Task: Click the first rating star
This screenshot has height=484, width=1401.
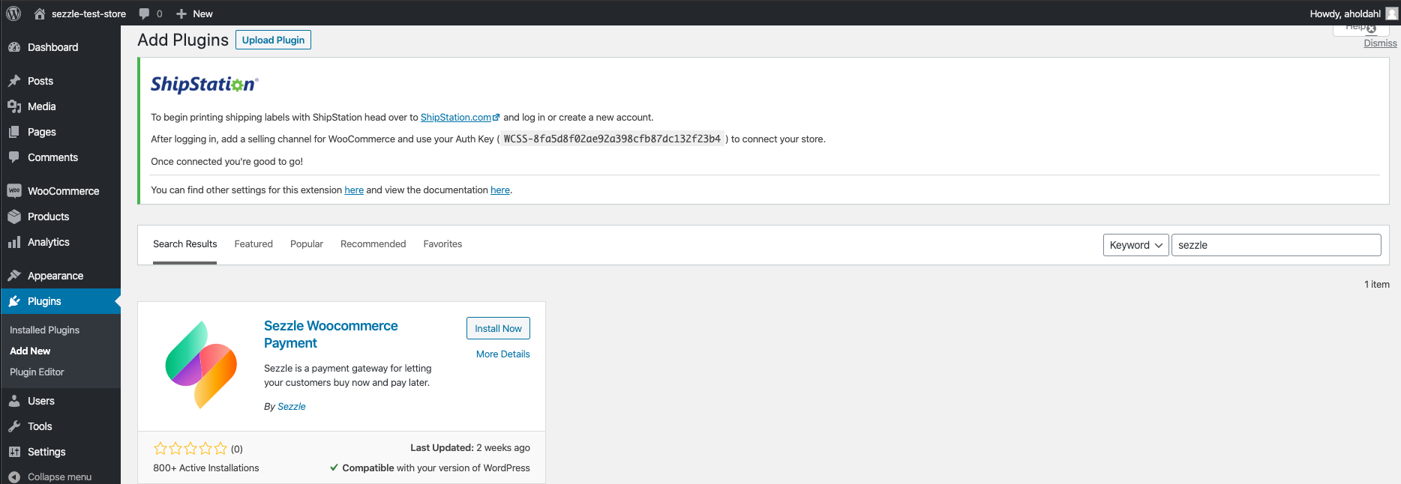Action: (x=160, y=449)
